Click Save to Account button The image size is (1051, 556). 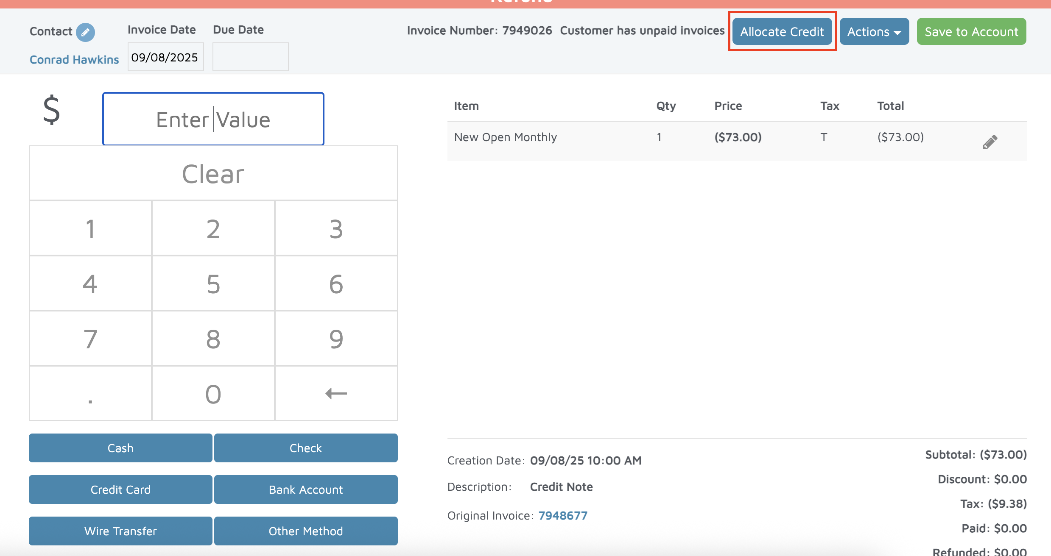click(x=971, y=32)
